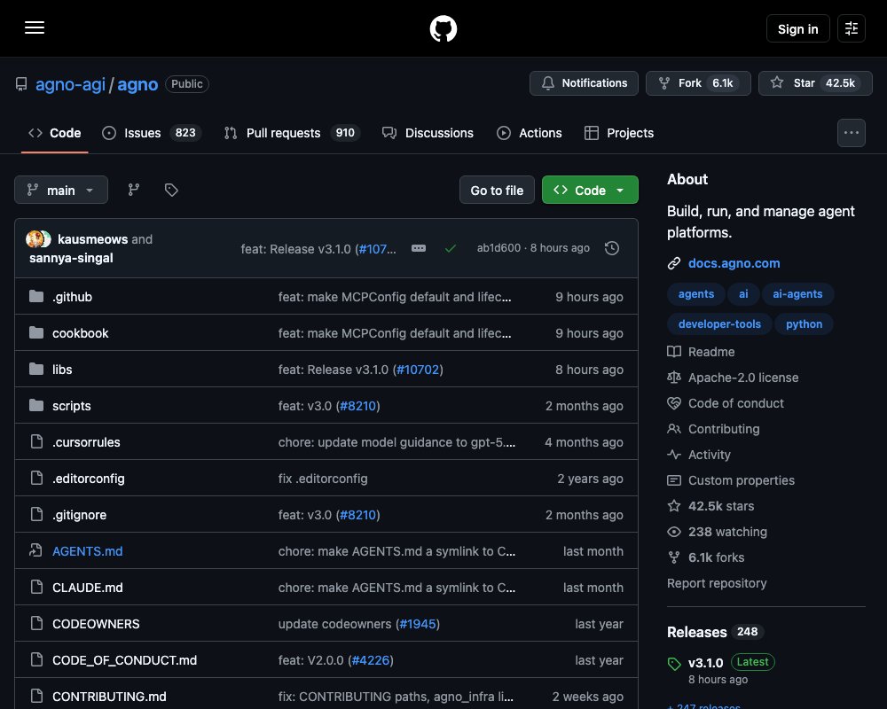Open the libs folder icon
Viewport: 887px width, 709px height.
tap(36, 369)
